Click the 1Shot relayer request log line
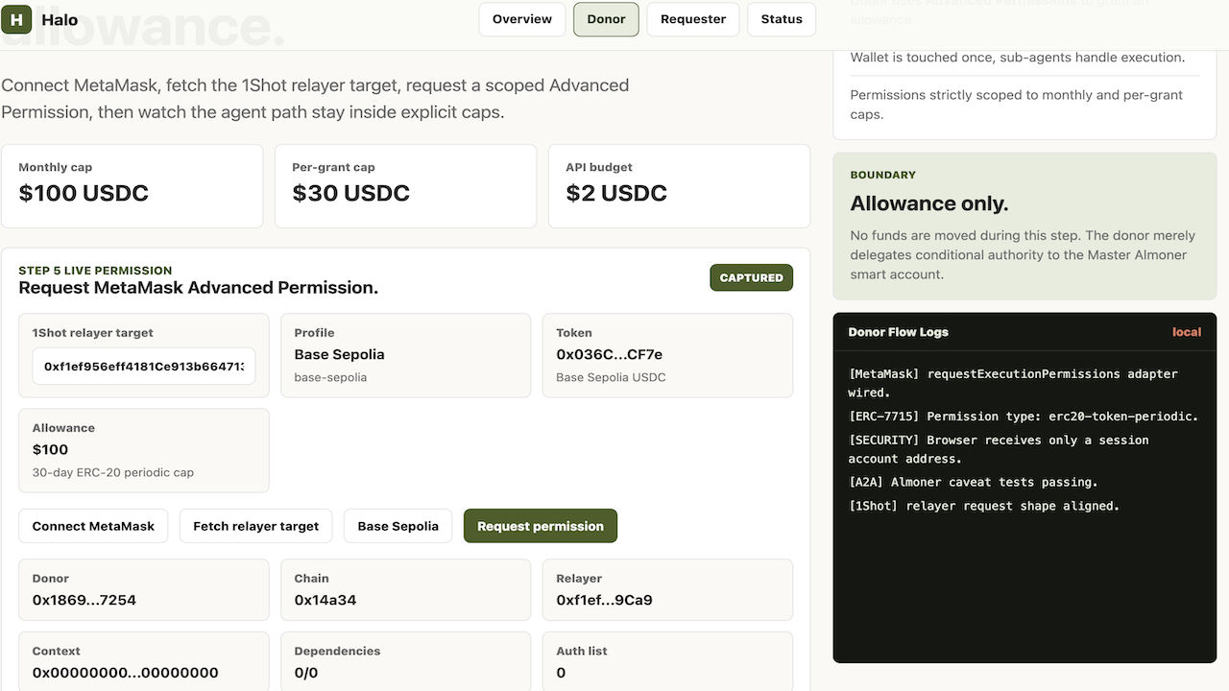 (x=984, y=506)
